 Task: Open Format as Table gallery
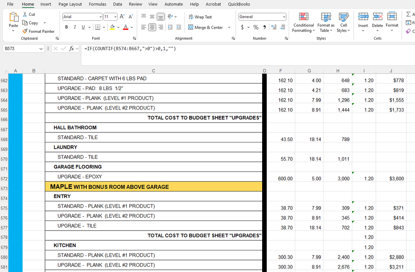(326, 22)
